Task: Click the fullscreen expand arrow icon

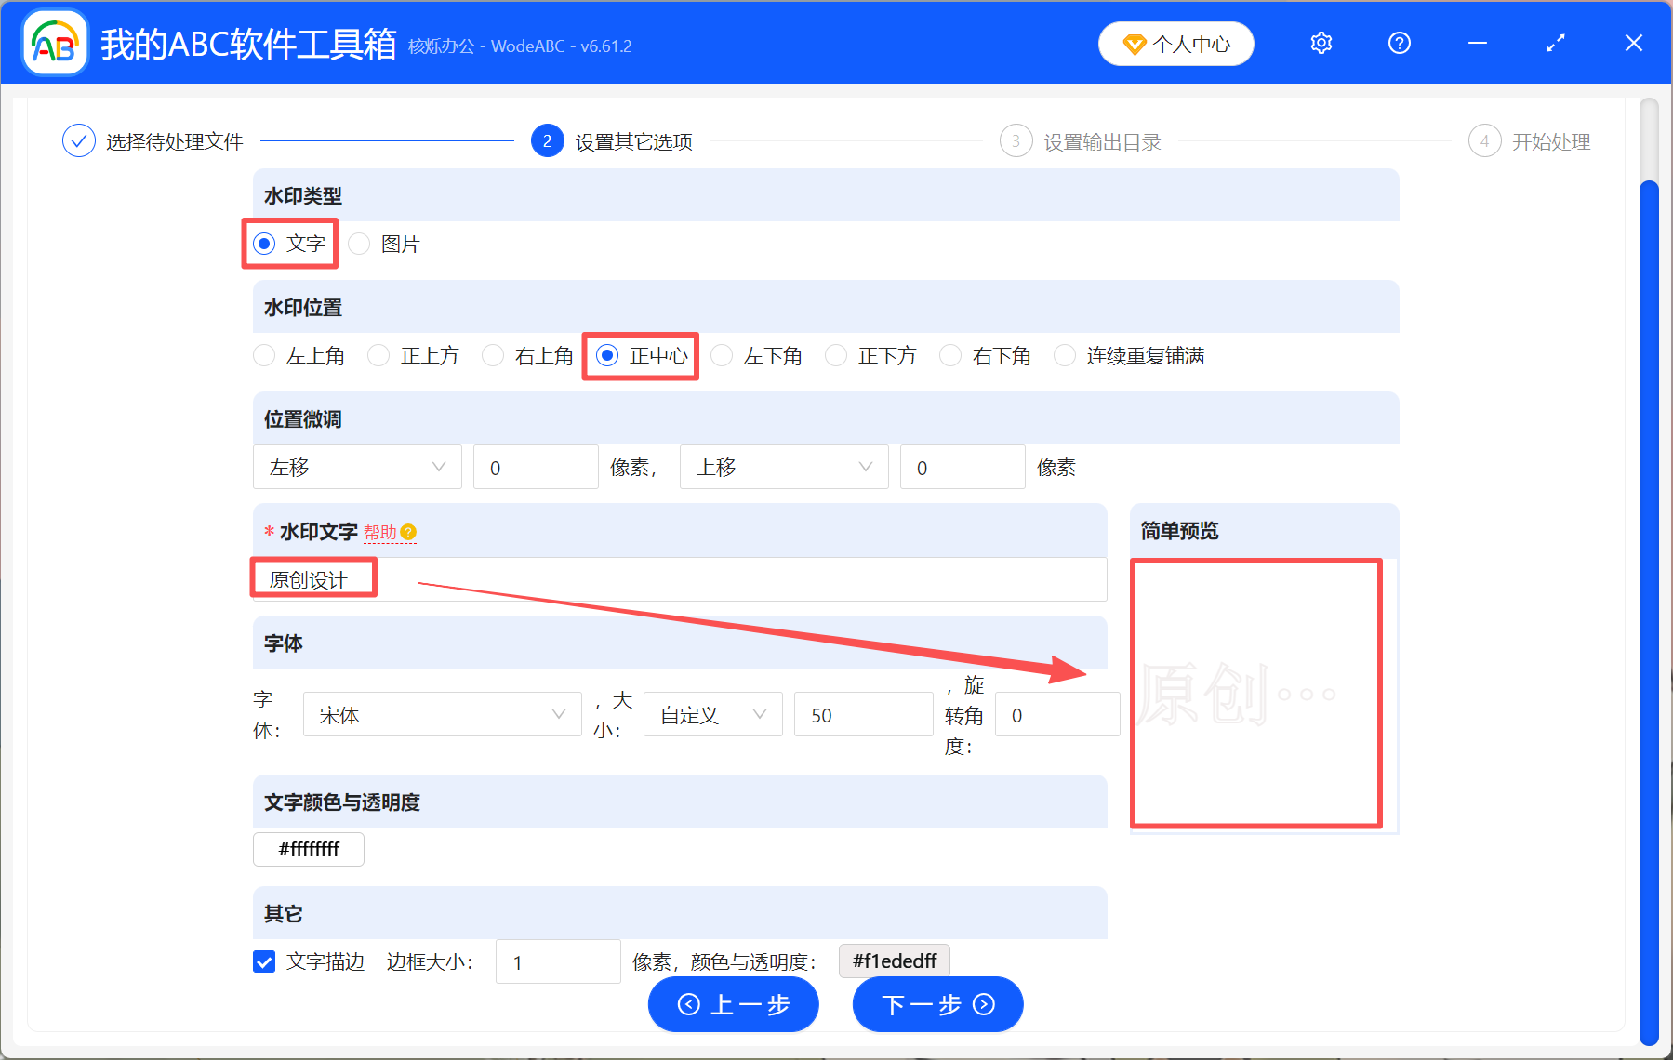Action: pyautogui.click(x=1554, y=43)
